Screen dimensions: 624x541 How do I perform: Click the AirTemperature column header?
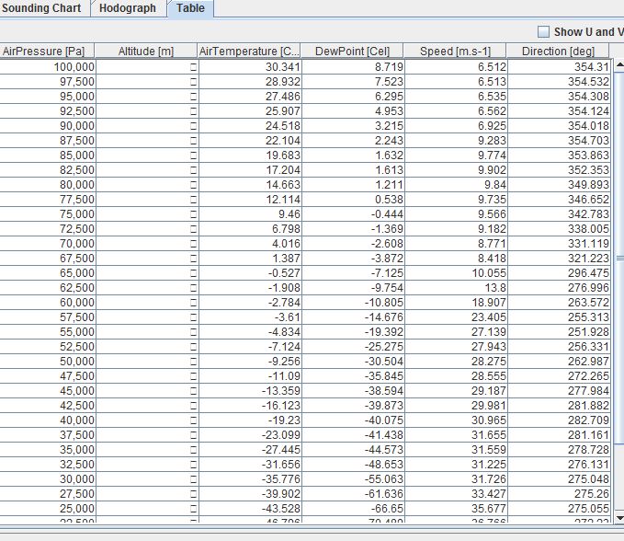pos(249,52)
